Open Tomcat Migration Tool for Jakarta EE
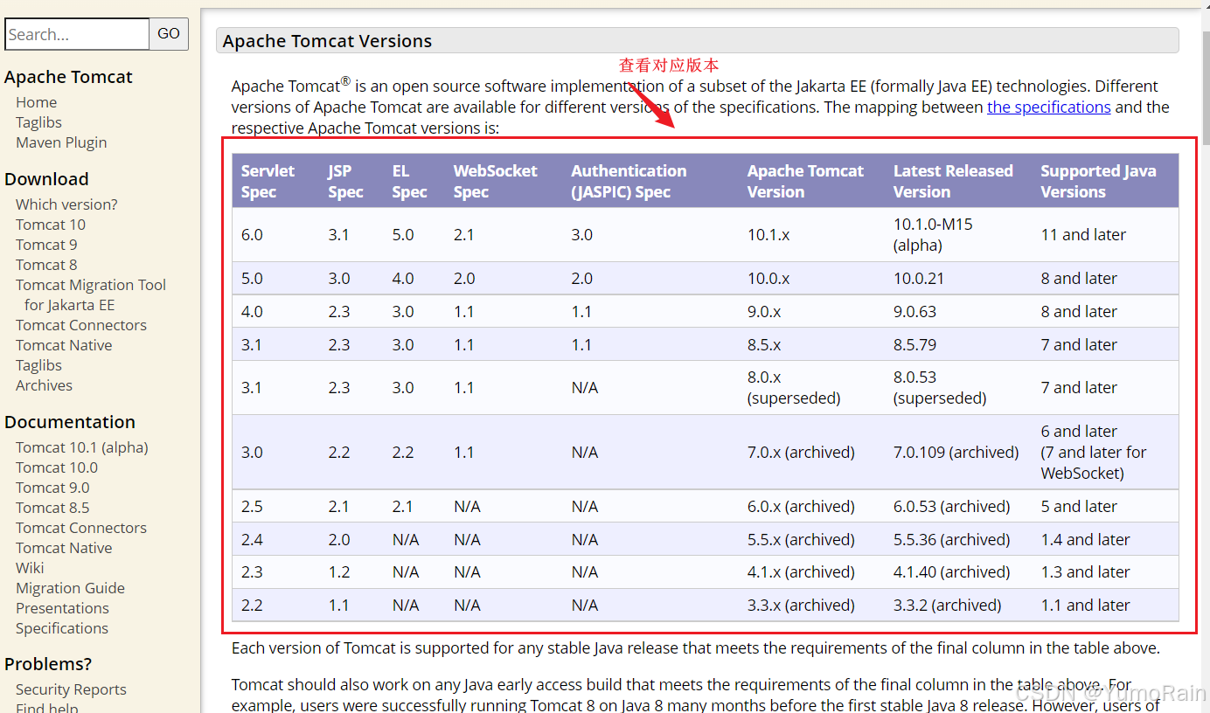The height and width of the screenshot is (713, 1210). pos(91,294)
